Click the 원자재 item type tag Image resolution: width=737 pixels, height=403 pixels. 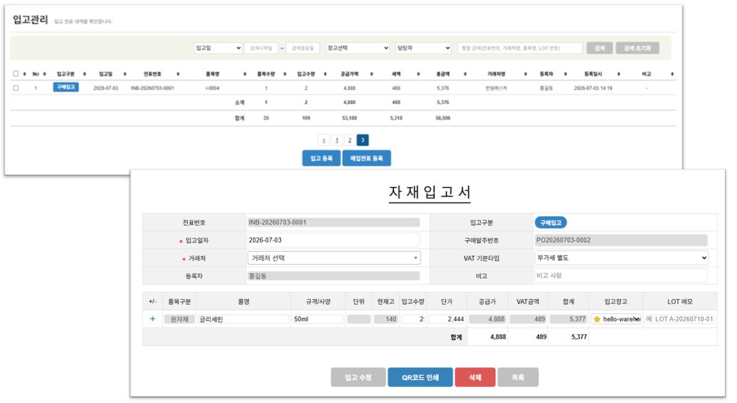179,319
